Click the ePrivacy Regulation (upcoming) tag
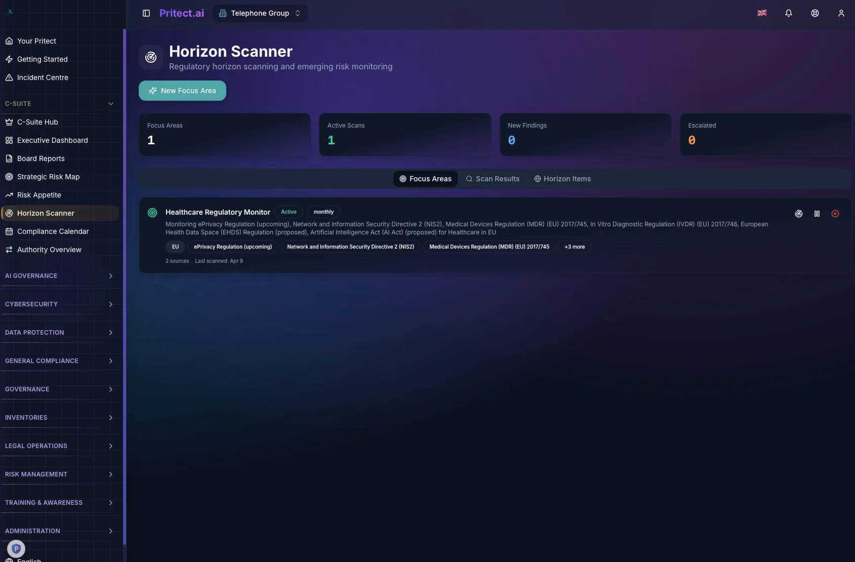 coord(233,247)
